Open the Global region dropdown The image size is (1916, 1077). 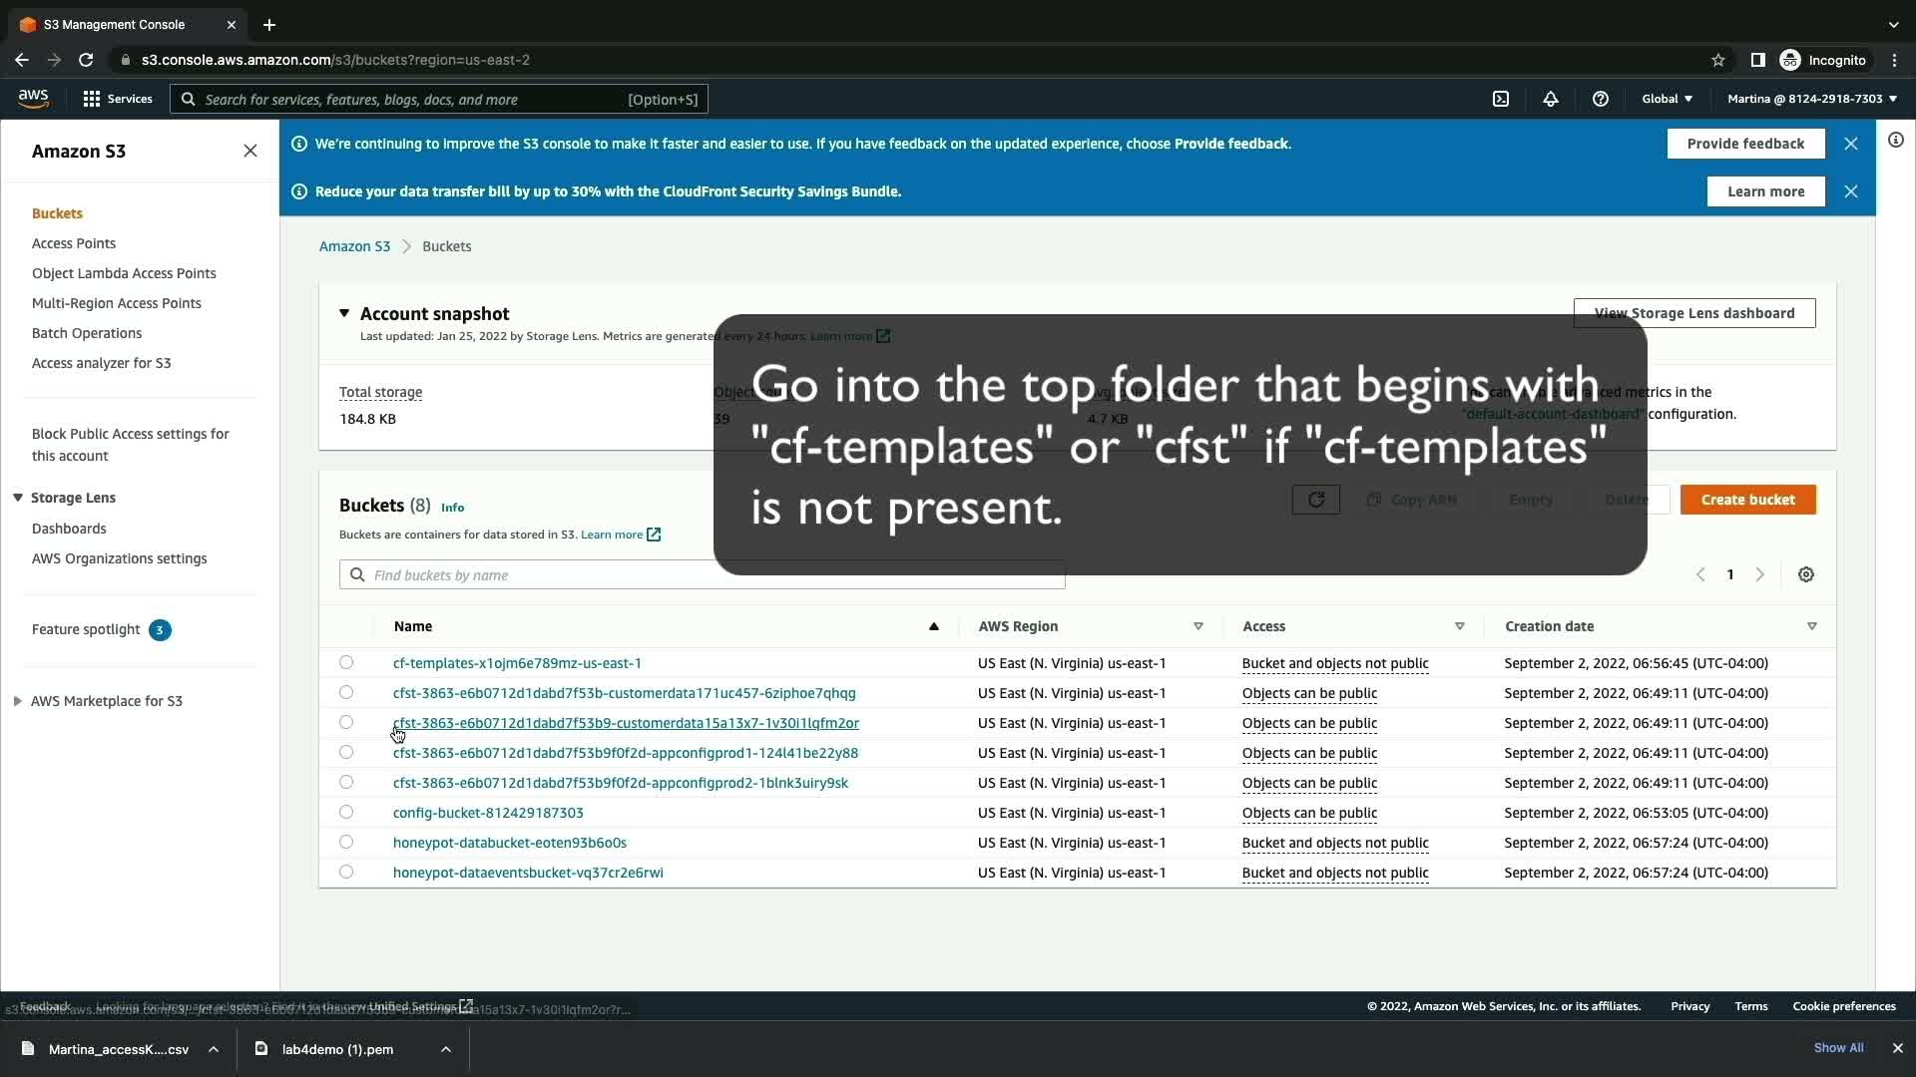[1667, 99]
